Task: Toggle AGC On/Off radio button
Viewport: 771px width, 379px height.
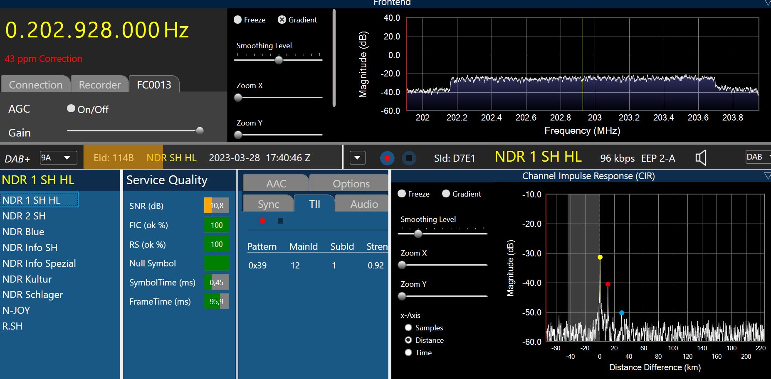Action: [x=71, y=108]
